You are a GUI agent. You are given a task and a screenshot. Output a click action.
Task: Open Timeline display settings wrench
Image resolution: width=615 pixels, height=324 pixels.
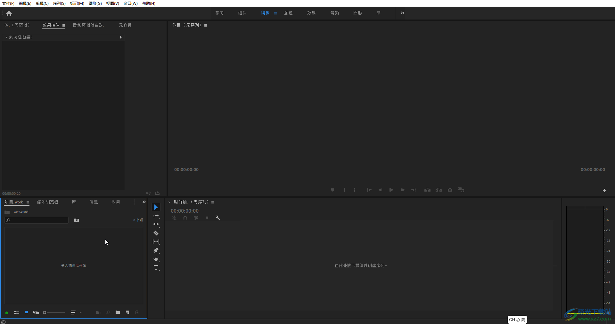(x=218, y=218)
